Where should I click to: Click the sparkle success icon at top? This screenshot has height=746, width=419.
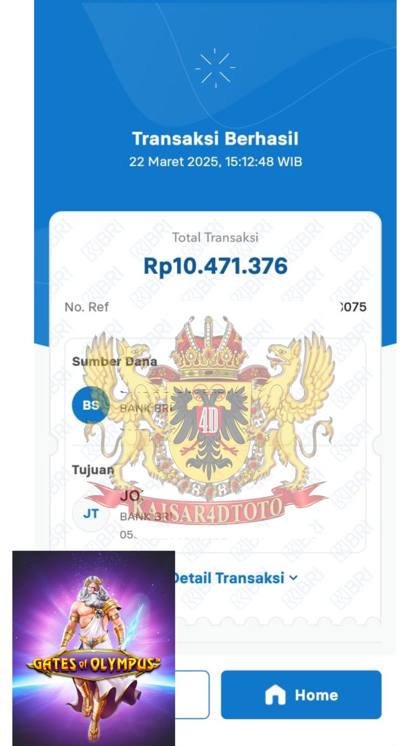[x=215, y=68]
